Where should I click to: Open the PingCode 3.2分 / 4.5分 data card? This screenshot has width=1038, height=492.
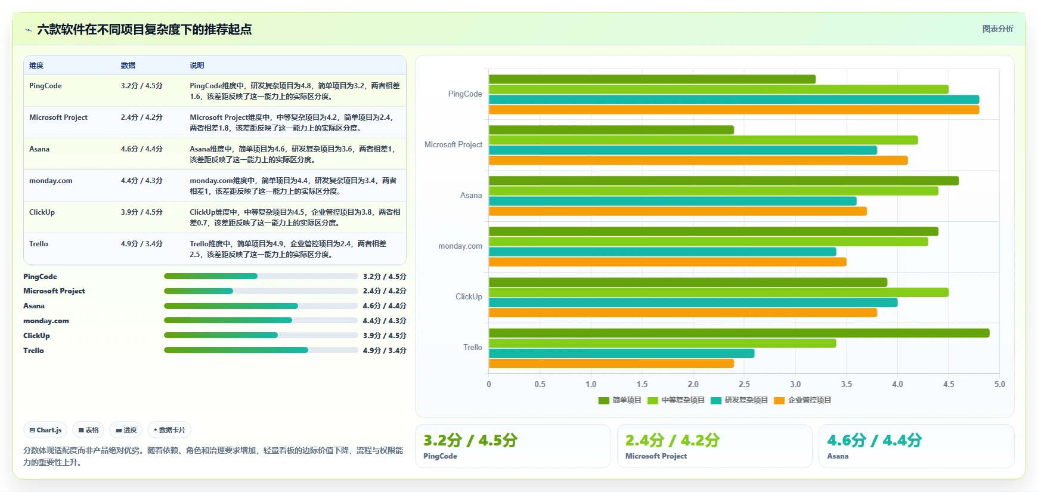[513, 446]
